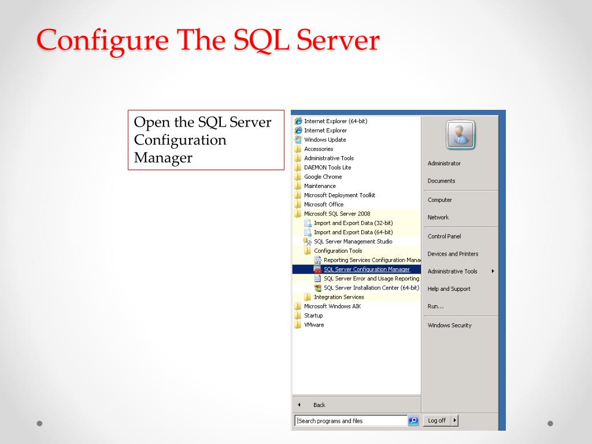592x444 pixels.
Task: Open Documents in the right pane
Action: click(441, 181)
